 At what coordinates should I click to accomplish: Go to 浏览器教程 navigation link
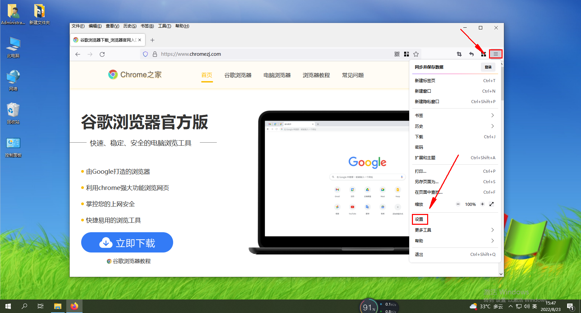point(317,75)
